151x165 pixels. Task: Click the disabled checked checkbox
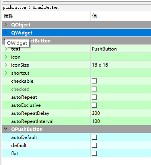[94, 89]
